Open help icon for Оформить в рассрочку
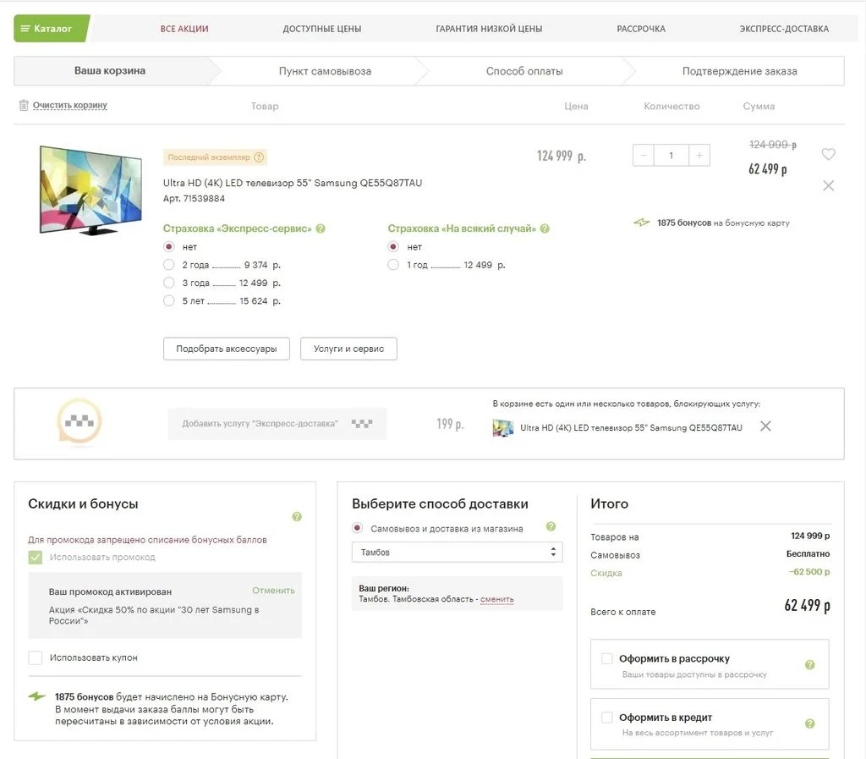The width and height of the screenshot is (866, 759). tap(809, 664)
